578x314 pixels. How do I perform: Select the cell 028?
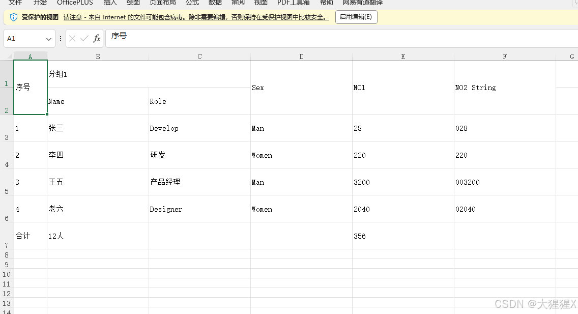pos(505,128)
